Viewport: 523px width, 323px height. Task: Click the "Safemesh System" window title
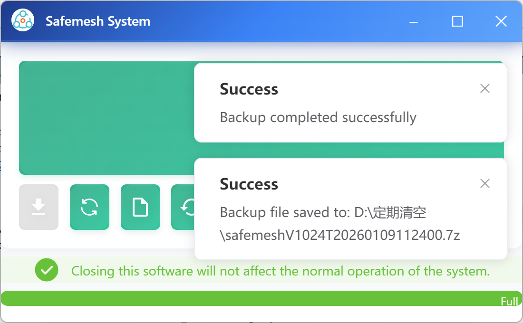(98, 21)
